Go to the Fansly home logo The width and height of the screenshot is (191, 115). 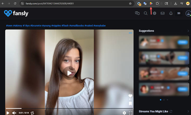click(x=16, y=14)
